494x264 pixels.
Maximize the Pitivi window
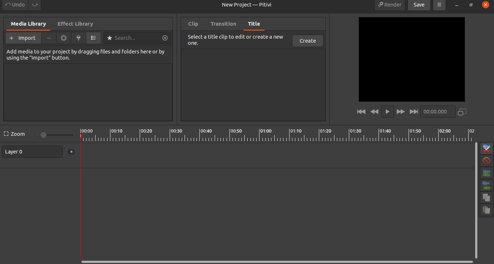(x=471, y=5)
